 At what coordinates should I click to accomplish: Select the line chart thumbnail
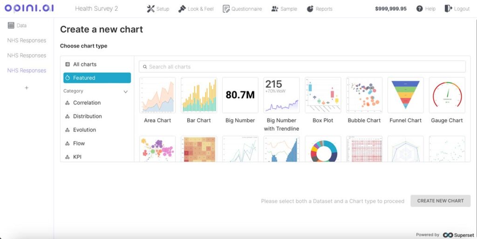point(240,149)
